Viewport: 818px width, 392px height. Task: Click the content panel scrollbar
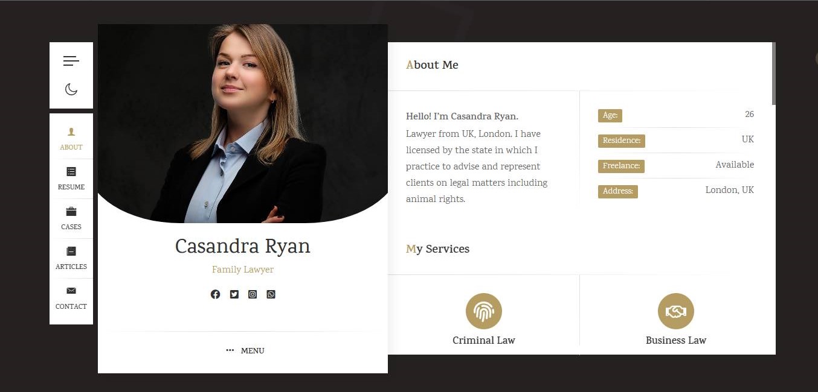[x=774, y=74]
